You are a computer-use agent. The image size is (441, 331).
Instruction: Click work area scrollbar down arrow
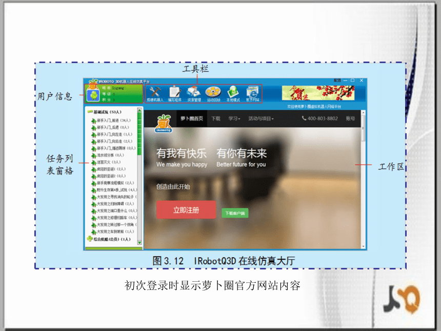[x=363, y=246]
